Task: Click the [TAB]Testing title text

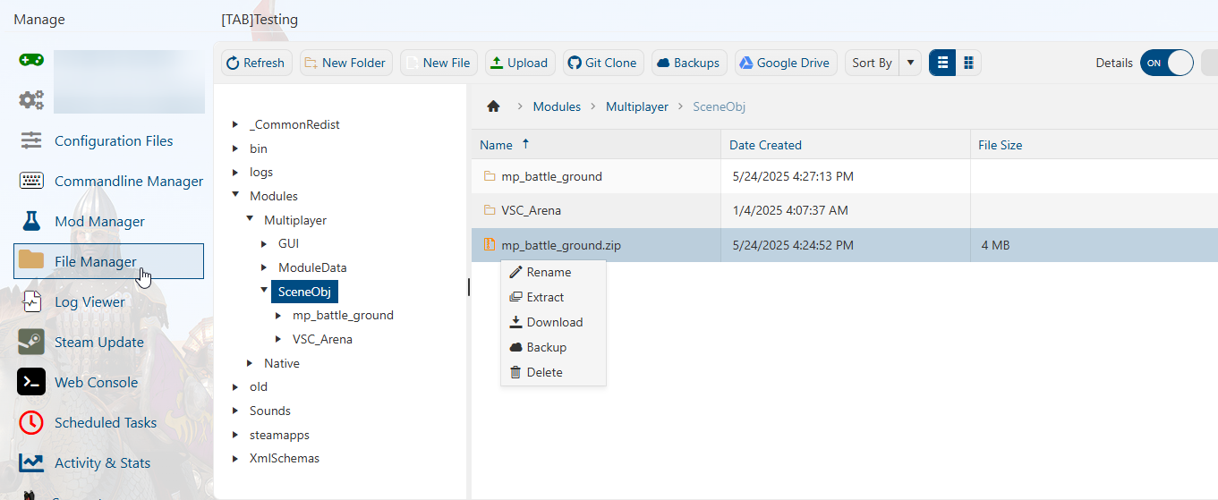Action: click(x=260, y=19)
